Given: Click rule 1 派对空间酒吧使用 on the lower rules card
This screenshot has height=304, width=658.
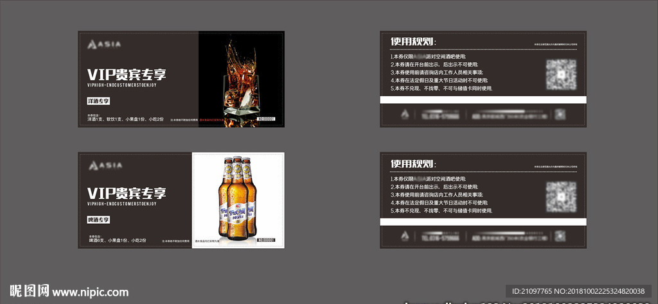Looking at the screenshot, I should (x=428, y=179).
